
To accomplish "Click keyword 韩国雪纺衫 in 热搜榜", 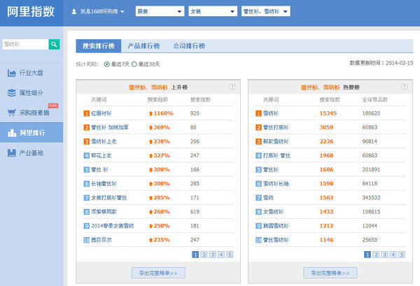I will [276, 226].
